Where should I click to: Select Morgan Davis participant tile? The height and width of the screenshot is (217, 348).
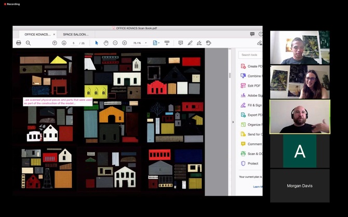(x=300, y=185)
